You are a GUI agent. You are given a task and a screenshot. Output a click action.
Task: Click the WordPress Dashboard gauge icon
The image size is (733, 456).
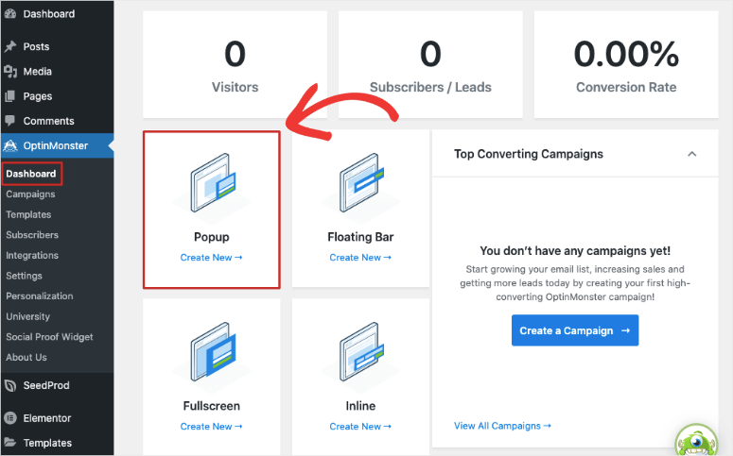point(10,14)
